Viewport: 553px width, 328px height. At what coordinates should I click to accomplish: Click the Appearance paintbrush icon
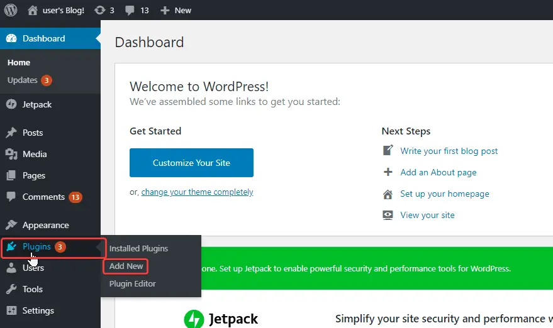[11, 225]
